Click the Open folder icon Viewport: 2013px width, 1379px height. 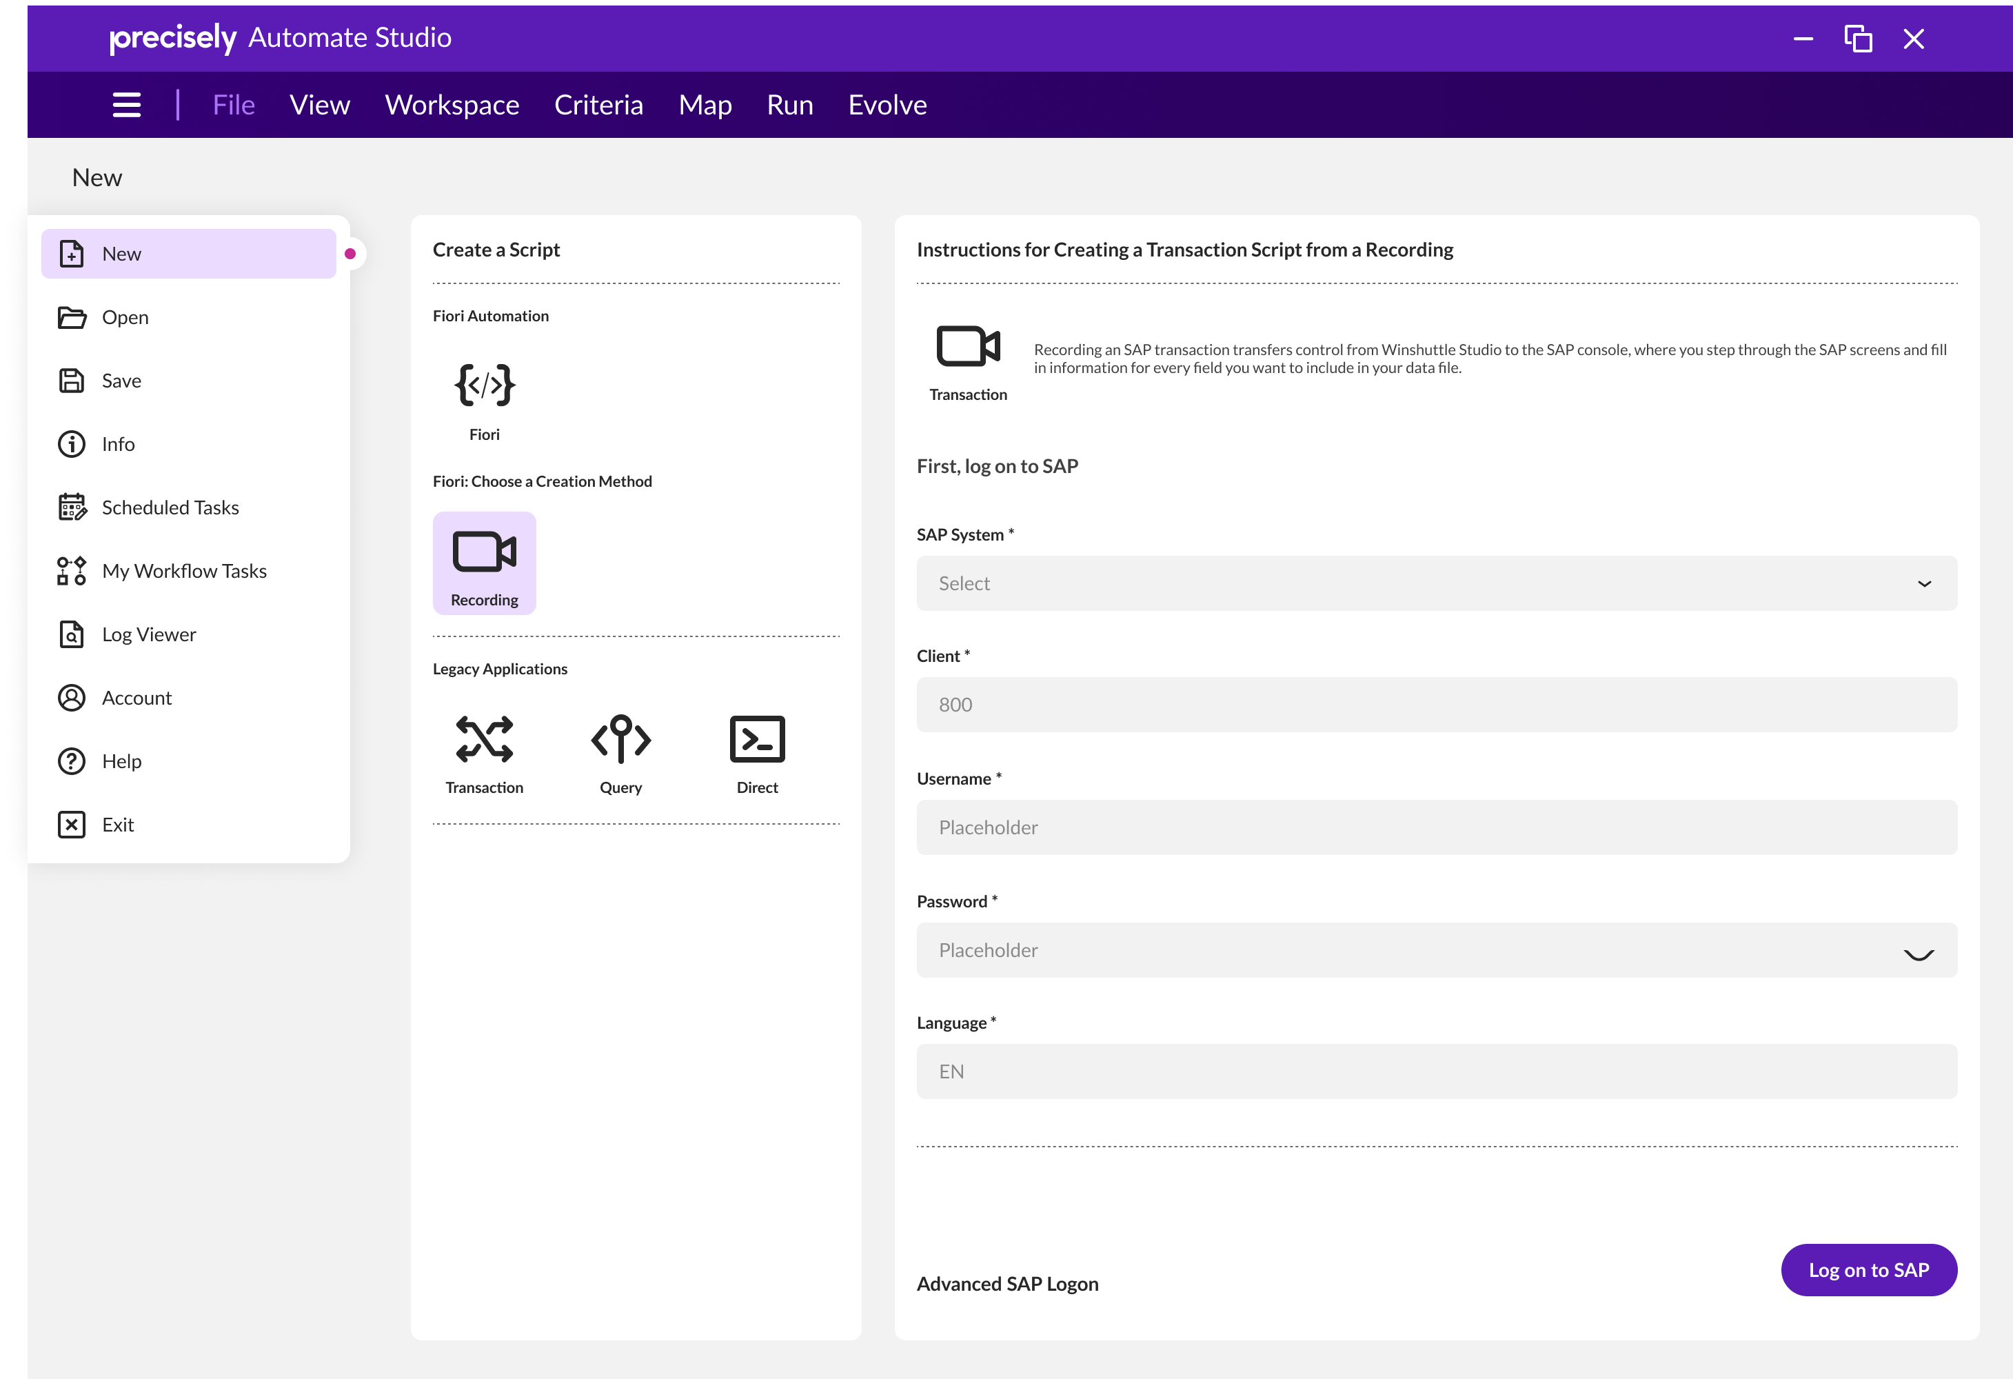(x=71, y=317)
